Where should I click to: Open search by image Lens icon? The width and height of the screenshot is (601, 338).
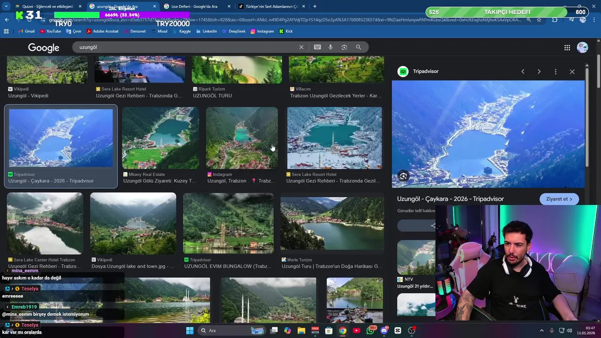coord(344,47)
